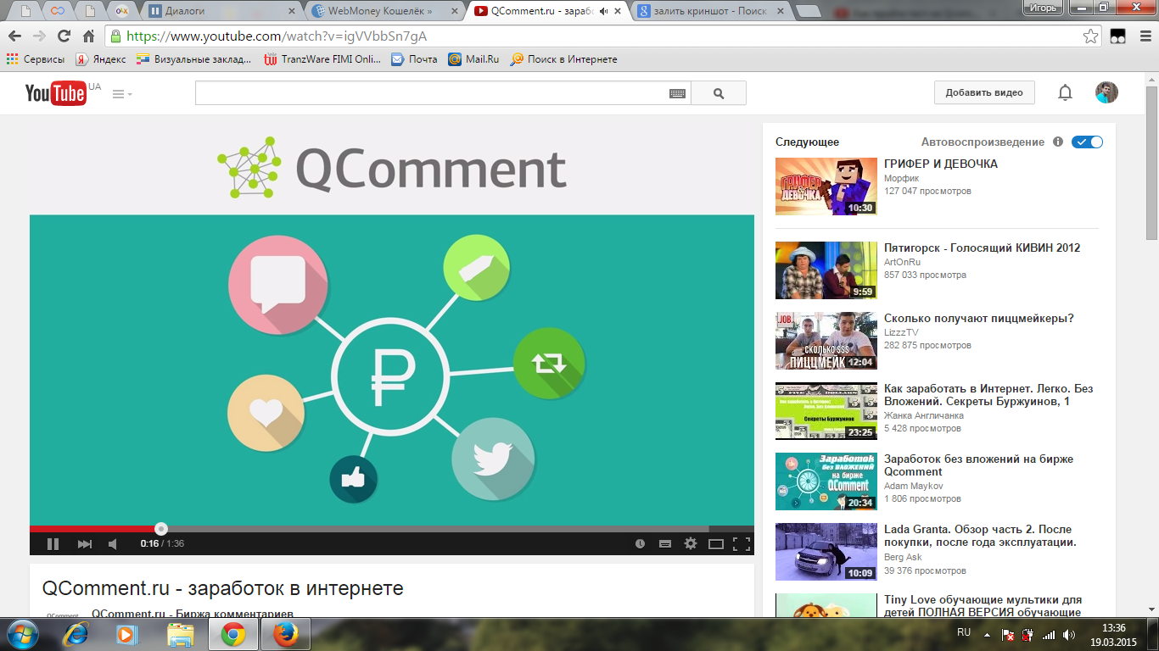The image size is (1159, 651).
Task: Switch to the Диалоги tab
Action: (221, 11)
